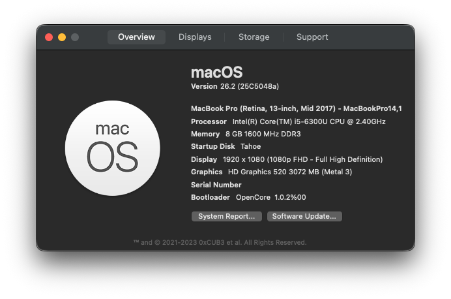This screenshot has width=451, height=299.
Task: Click the Display label
Action: click(204, 159)
